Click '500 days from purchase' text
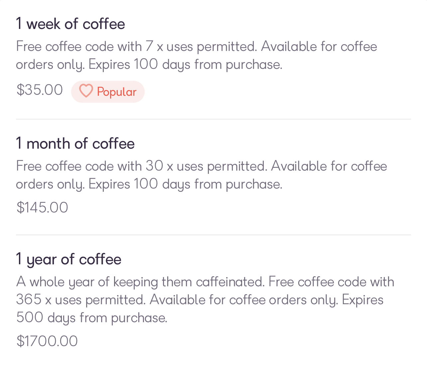This screenshot has width=427, height=367. [92, 318]
